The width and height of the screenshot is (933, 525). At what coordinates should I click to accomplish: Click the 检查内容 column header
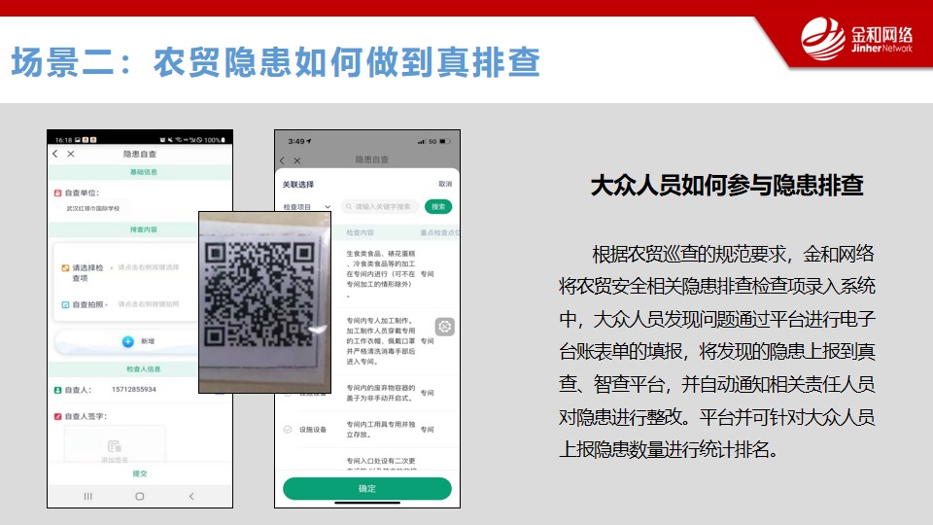click(x=360, y=232)
